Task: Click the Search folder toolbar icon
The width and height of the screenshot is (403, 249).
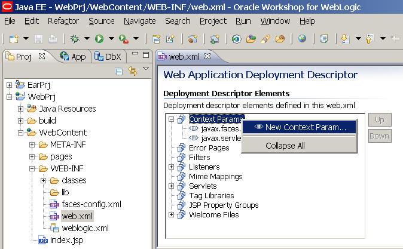Action: [280, 39]
